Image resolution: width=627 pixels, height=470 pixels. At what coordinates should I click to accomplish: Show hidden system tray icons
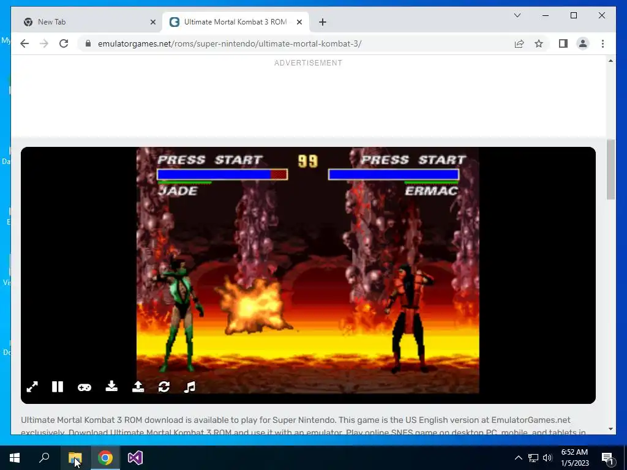518,458
